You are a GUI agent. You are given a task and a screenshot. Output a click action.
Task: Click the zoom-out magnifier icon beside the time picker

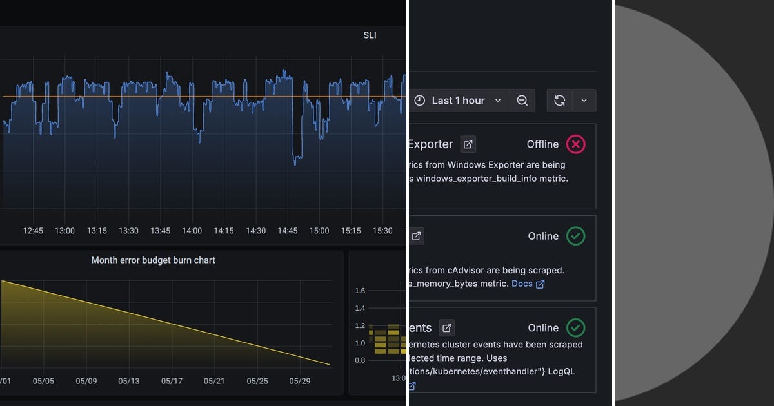click(522, 101)
